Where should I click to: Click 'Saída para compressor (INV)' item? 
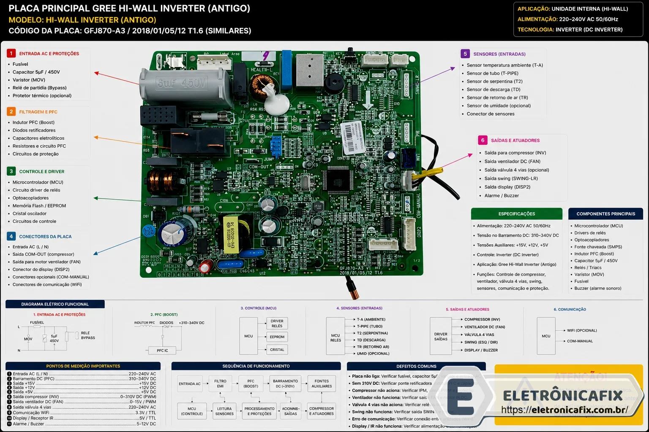pos(515,153)
